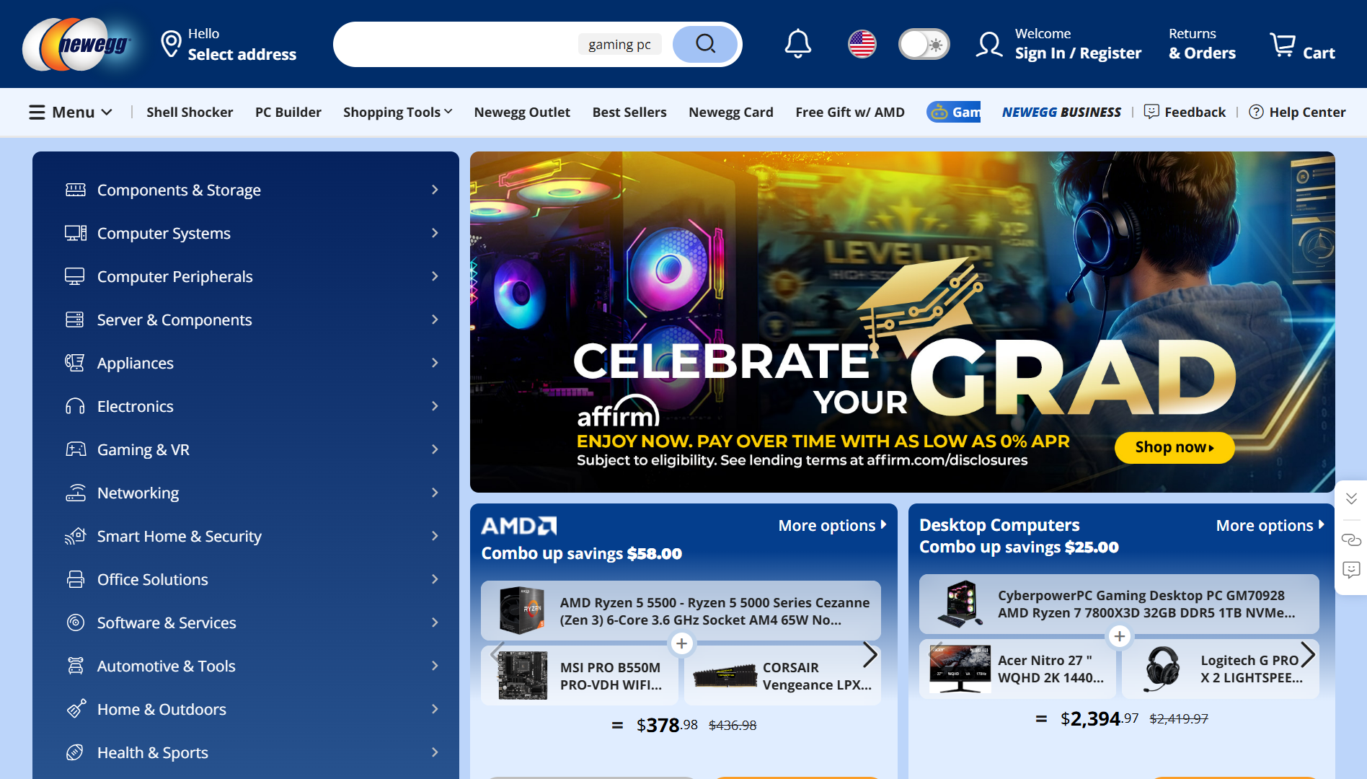The image size is (1367, 779).
Task: Open Shell Shocker nav item
Action: (x=190, y=112)
